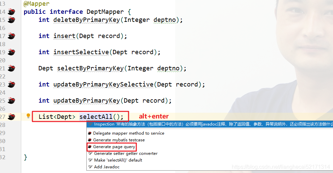
Task: Click the DeptMapper interface name
Action: [x=105, y=12]
